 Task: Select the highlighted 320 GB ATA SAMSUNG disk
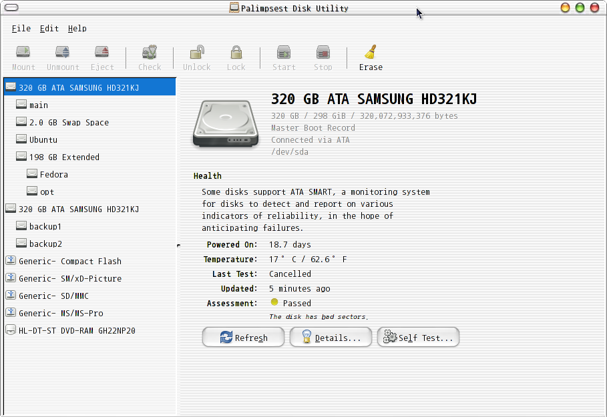[89, 87]
